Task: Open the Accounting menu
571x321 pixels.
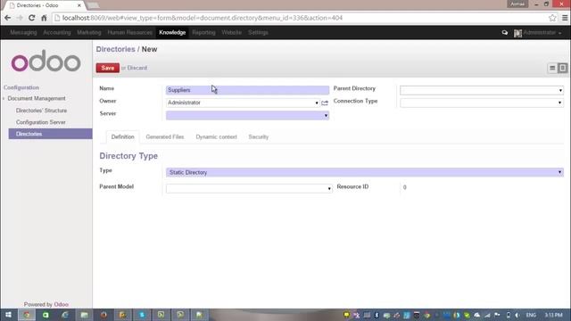Action: tap(57, 32)
